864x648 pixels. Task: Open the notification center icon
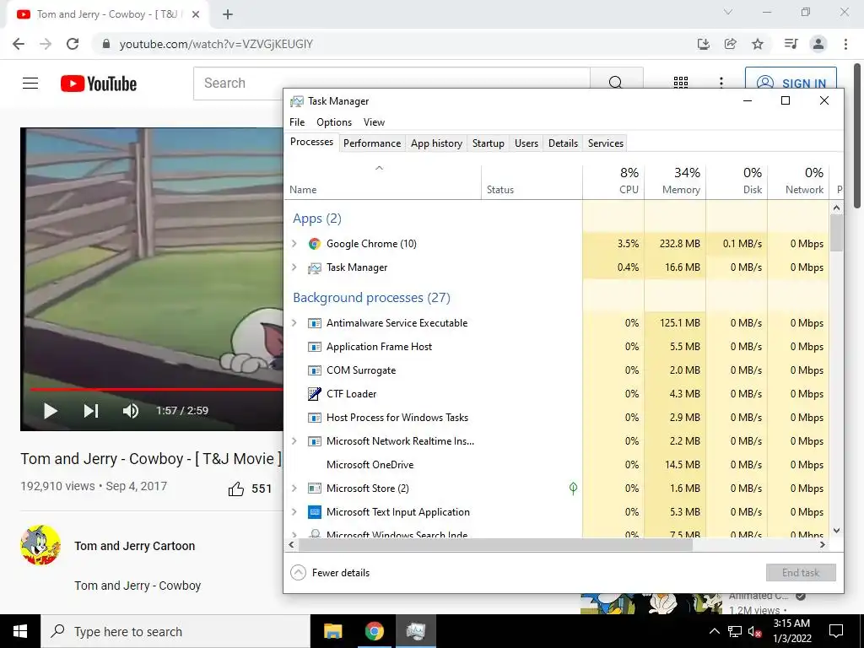point(836,631)
